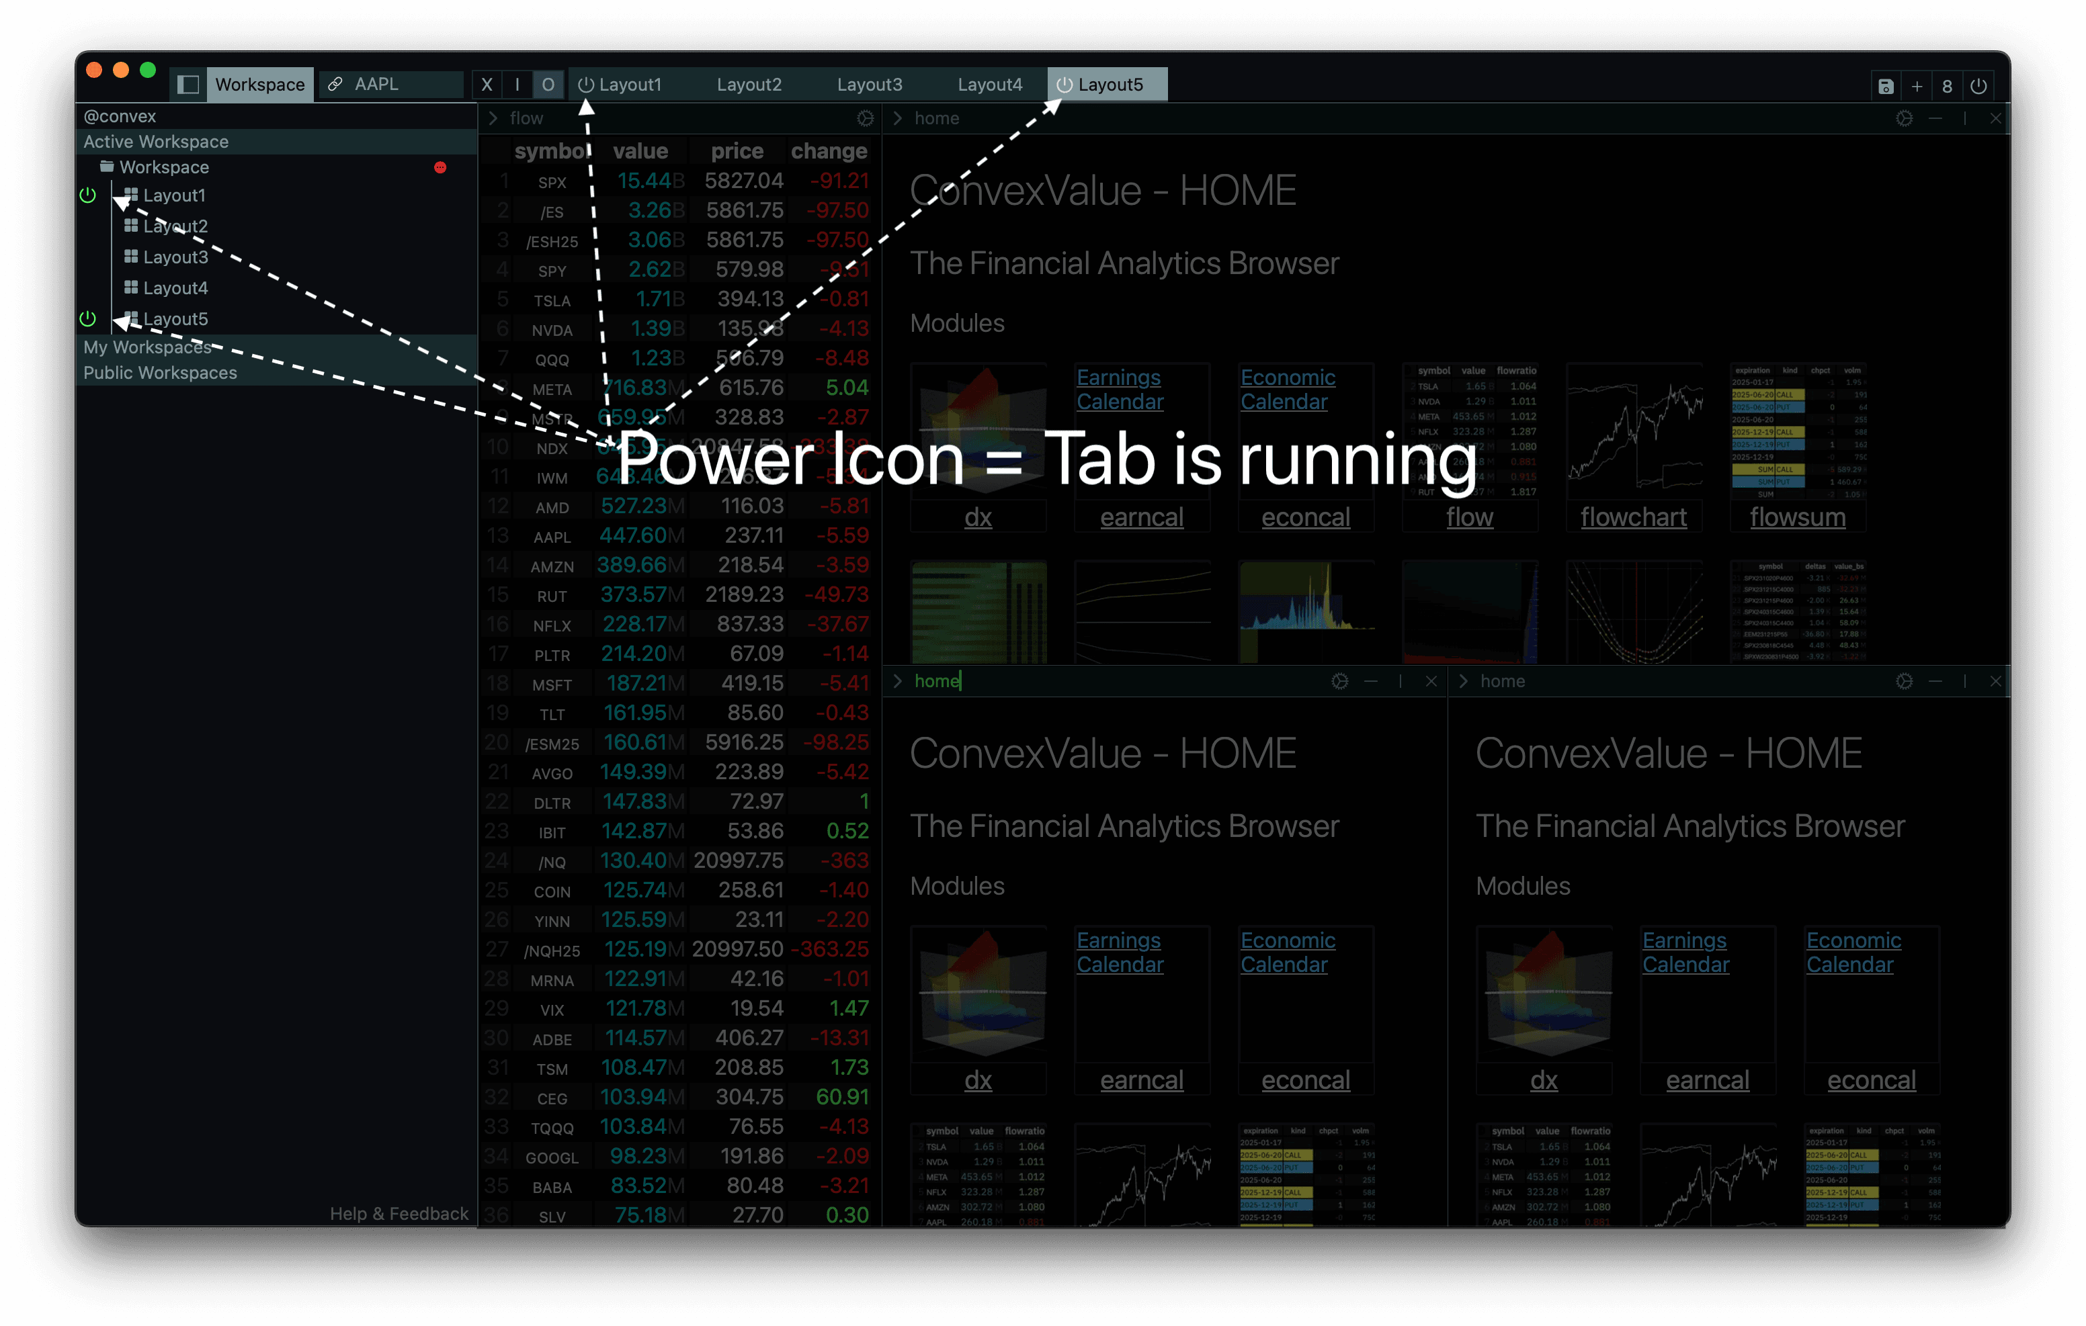Image resolution: width=2086 pixels, height=1326 pixels.
Task: Click the 8 button in top-right toolbar
Action: pos(1948,86)
